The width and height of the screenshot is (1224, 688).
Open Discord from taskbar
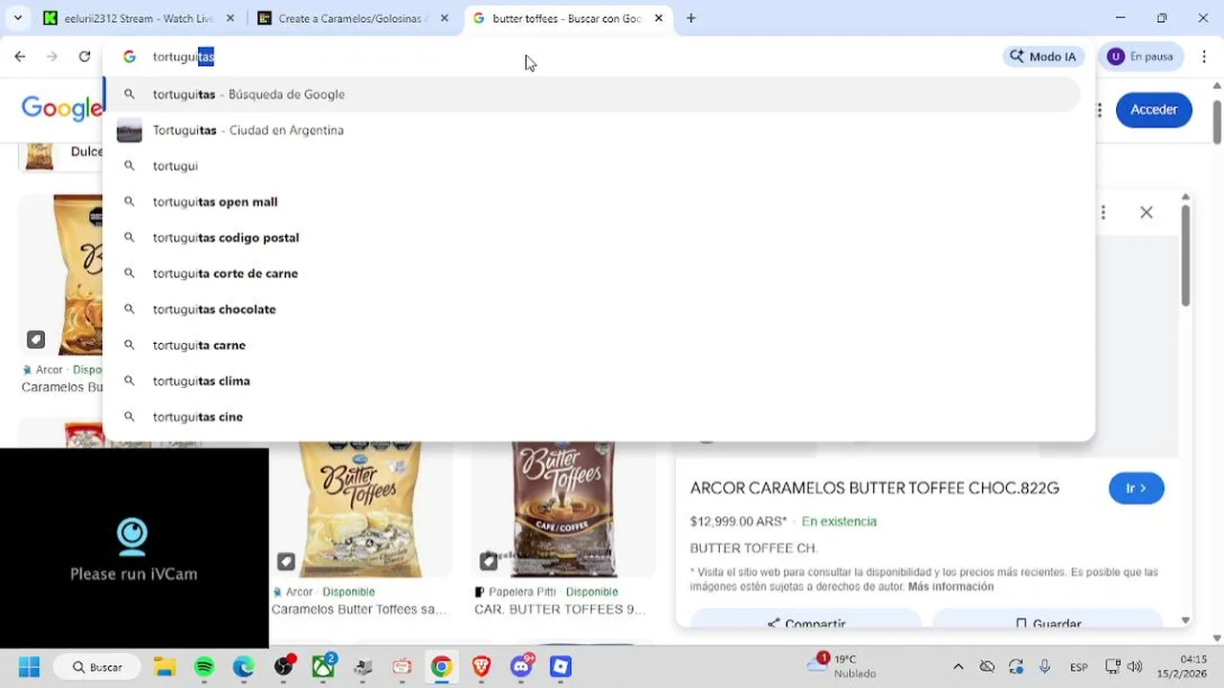(x=521, y=667)
